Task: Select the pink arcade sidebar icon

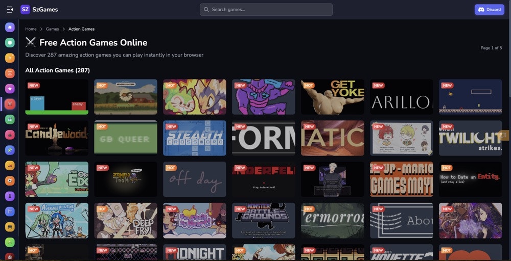Action: tap(10, 135)
